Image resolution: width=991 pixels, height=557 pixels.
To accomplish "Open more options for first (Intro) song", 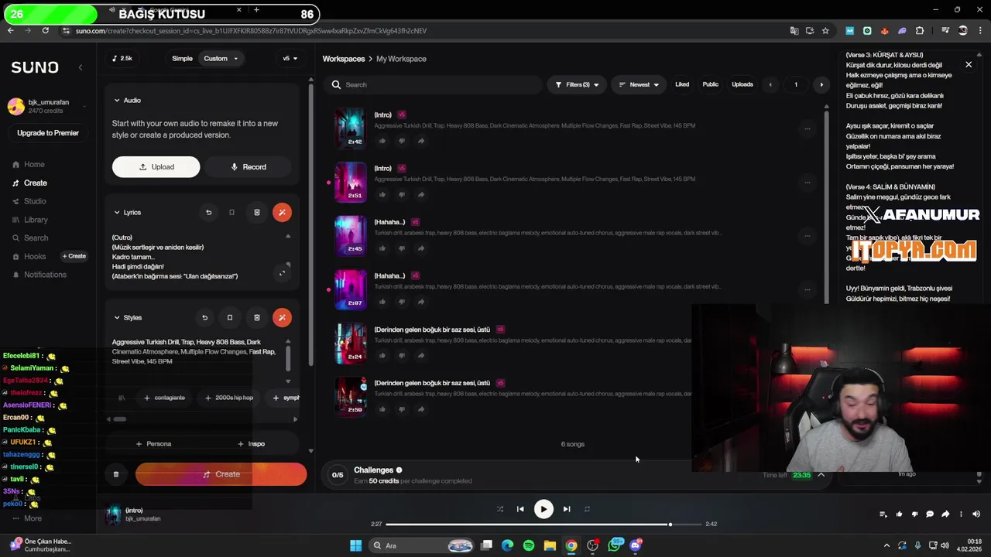I will click(808, 128).
